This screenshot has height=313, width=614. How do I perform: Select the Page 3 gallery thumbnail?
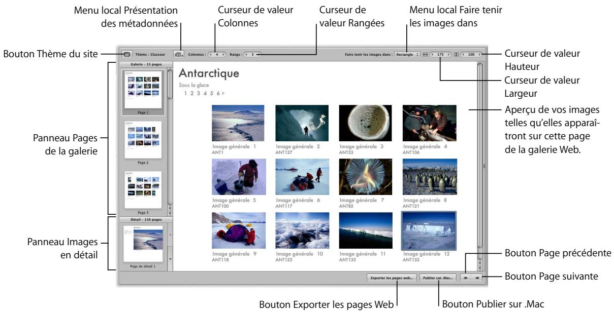coord(143,190)
